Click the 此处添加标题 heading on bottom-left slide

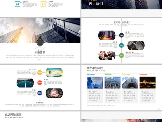point(13,115)
